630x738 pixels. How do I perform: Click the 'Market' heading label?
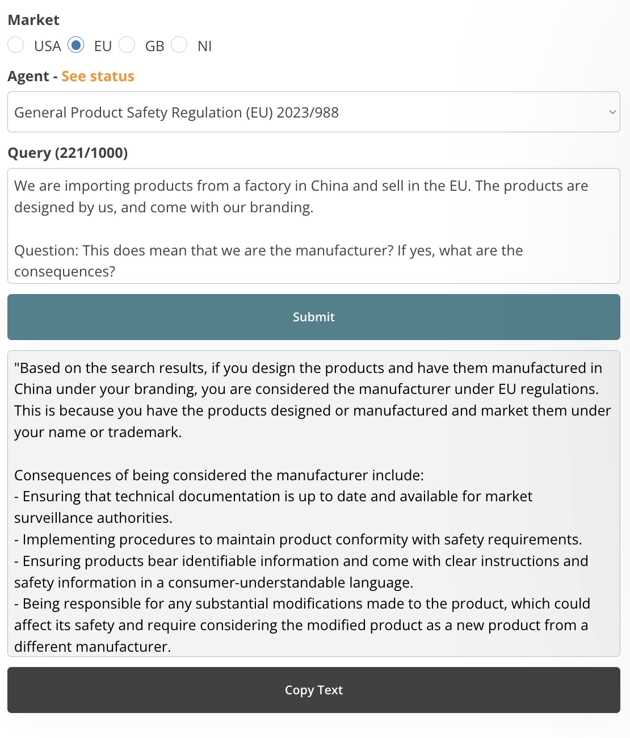tap(33, 20)
